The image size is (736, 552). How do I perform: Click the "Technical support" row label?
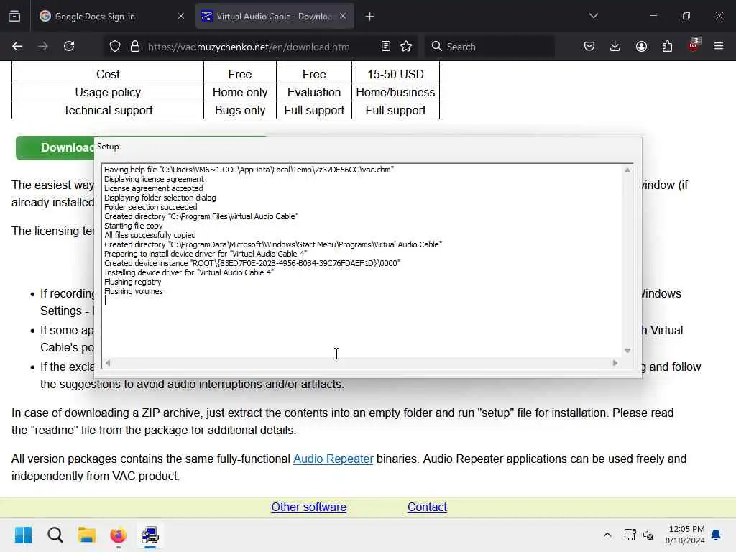pos(108,110)
